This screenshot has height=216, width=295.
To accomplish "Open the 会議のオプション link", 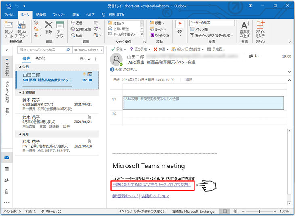I will click(x=155, y=196).
